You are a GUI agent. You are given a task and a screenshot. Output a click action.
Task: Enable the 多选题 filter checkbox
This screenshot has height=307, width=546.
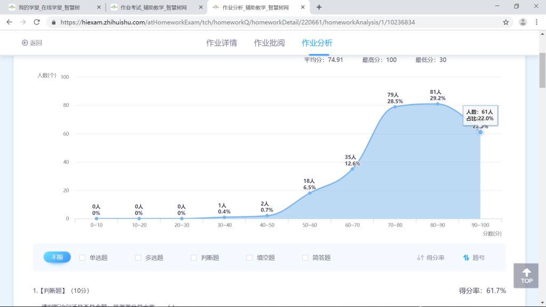[x=138, y=258]
